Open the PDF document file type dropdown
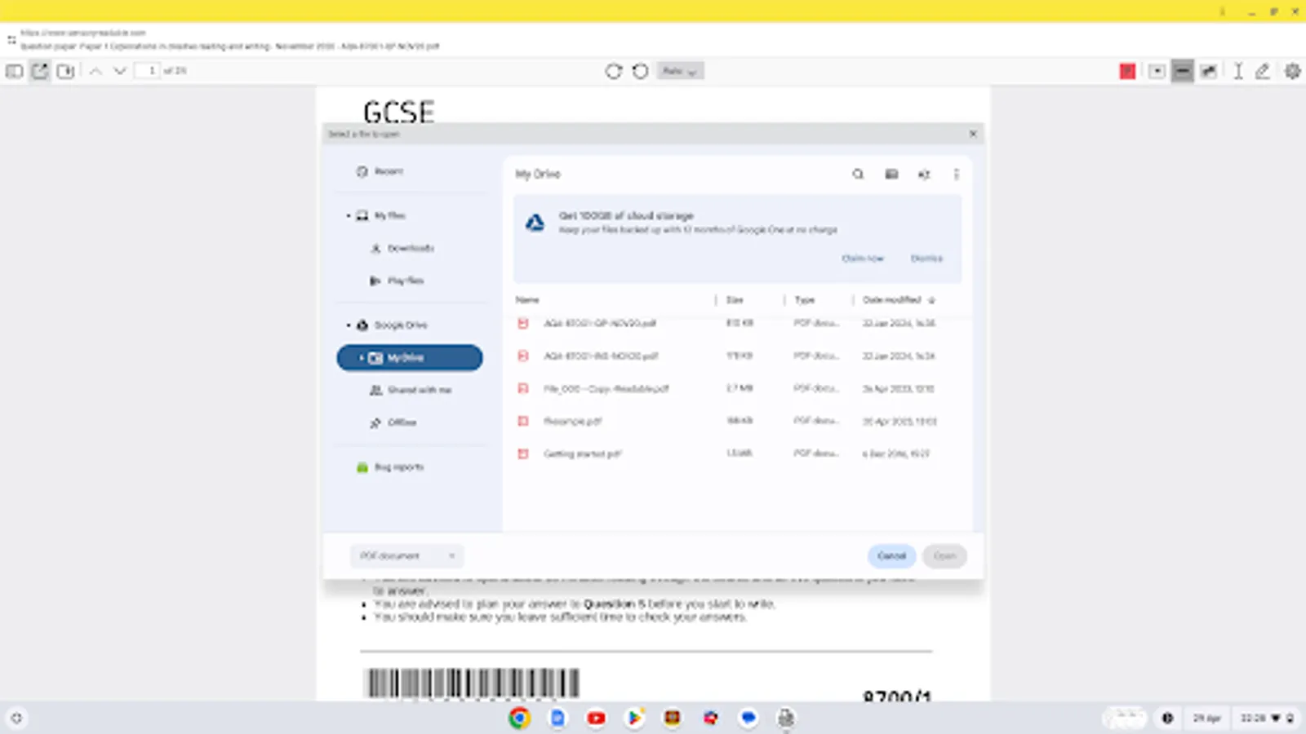 point(406,555)
